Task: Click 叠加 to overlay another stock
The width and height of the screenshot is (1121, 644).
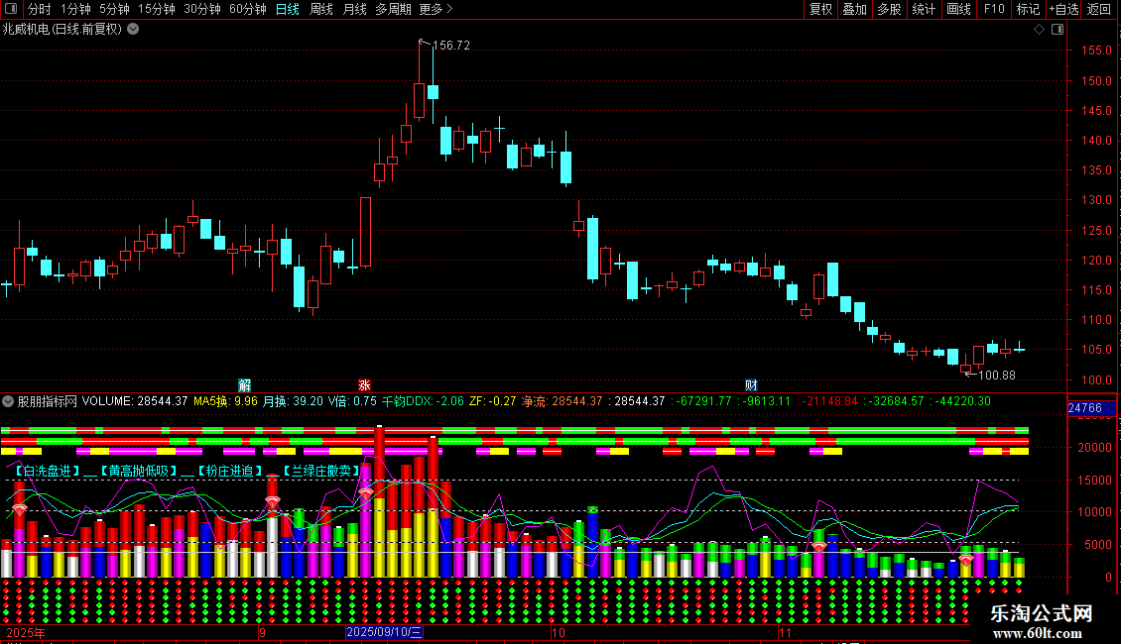Action: [854, 9]
